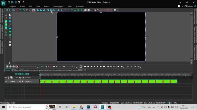The image size is (197, 110).
Task: Select the pointer selection tool
Action: point(10,15)
